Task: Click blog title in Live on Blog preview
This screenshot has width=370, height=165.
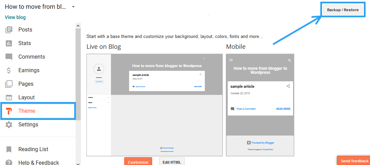Action: click(x=167, y=66)
